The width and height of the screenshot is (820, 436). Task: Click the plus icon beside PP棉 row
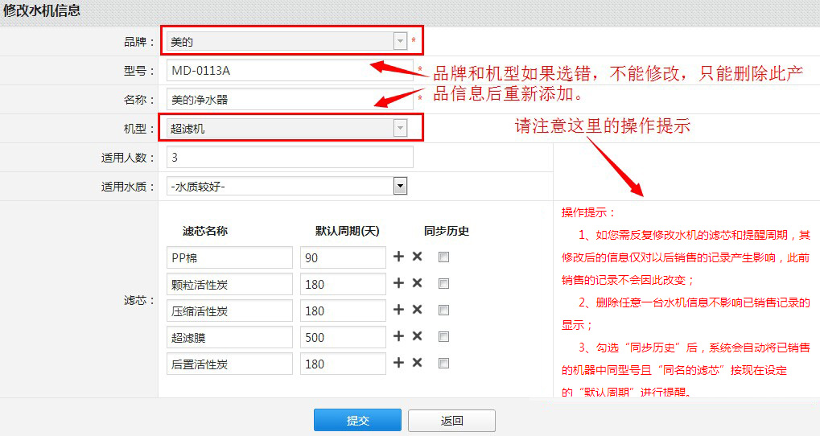click(x=398, y=257)
